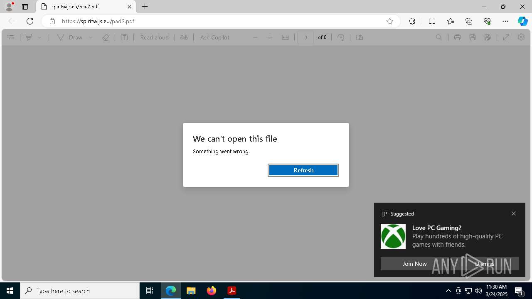Launch Firefox from taskbar
This screenshot has height=299, width=532.
(212, 291)
